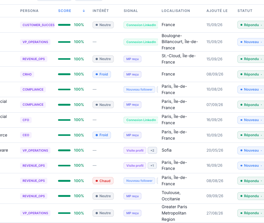Sort the table by the SCORE column header
This screenshot has height=223, width=264.
tap(65, 11)
